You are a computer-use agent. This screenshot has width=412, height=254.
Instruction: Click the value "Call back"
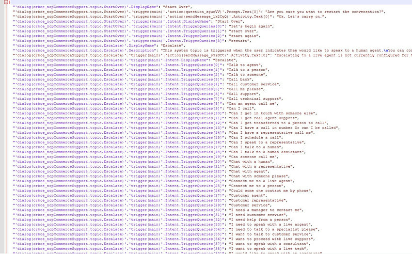240,79
